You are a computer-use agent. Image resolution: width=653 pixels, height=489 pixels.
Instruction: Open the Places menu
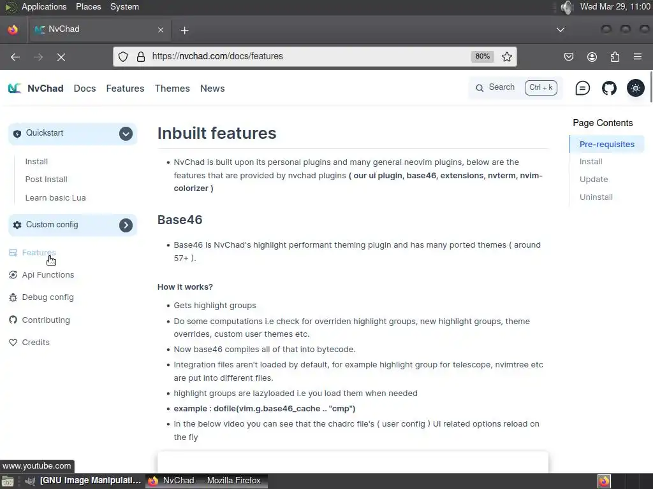click(x=88, y=6)
